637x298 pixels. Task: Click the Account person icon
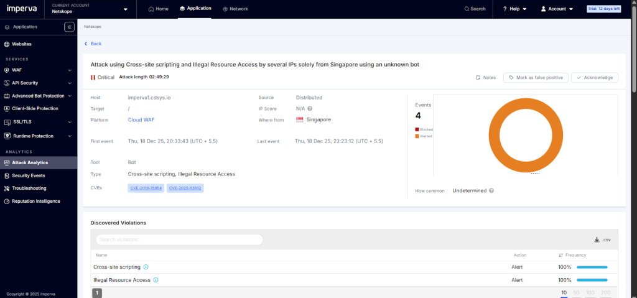click(543, 9)
